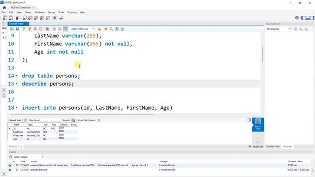
Task: Close the Tutorial Notes tab
Action: 27,24
